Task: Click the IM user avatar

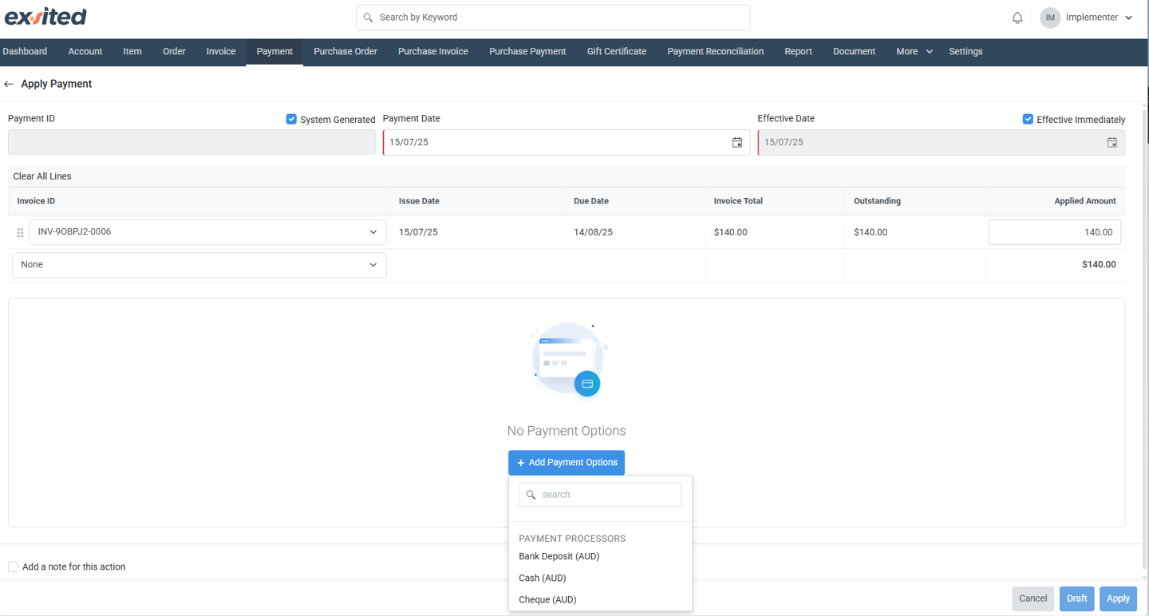Action: coord(1050,18)
